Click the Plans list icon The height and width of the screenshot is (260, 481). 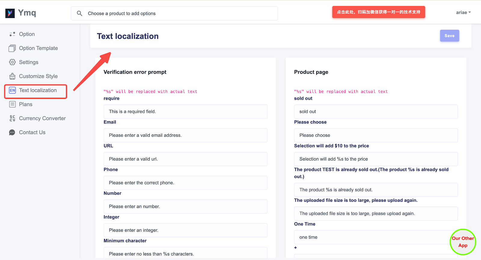tap(12, 104)
